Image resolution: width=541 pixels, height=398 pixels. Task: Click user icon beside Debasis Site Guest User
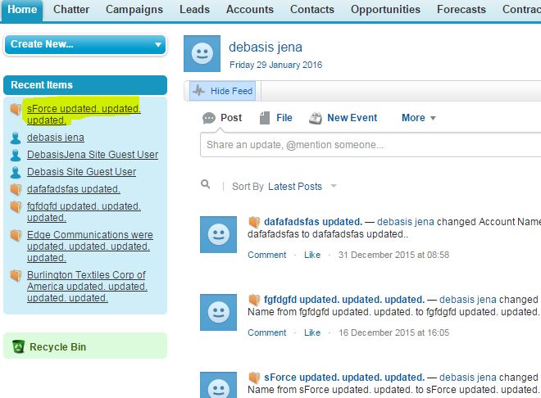click(16, 172)
